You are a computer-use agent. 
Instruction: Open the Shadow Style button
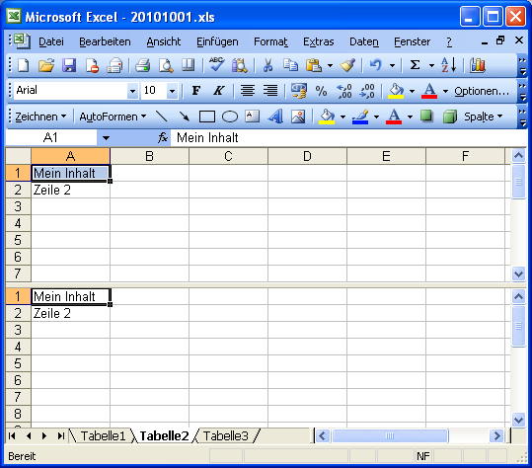(426, 116)
